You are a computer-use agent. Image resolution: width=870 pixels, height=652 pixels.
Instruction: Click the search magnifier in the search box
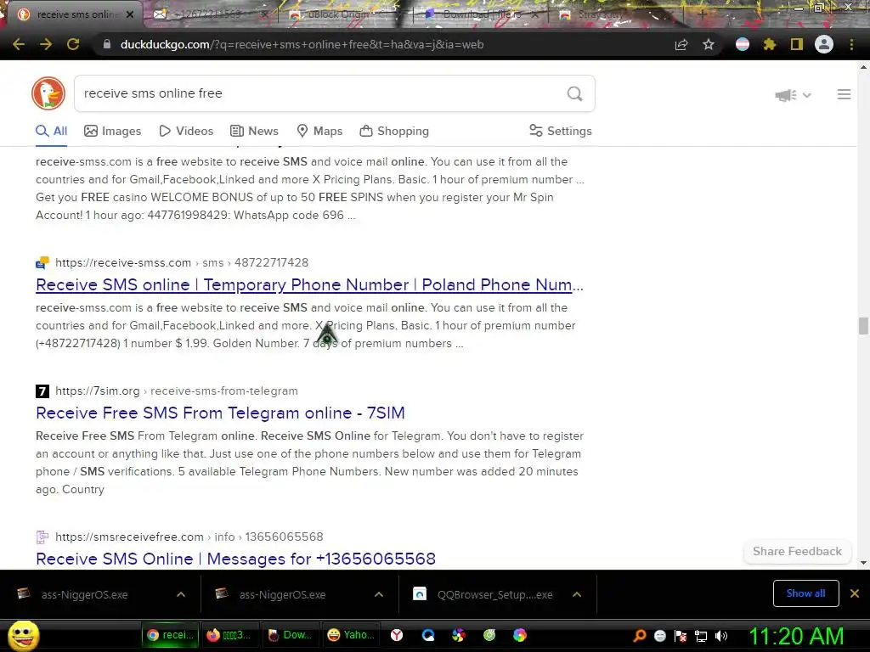pos(575,93)
